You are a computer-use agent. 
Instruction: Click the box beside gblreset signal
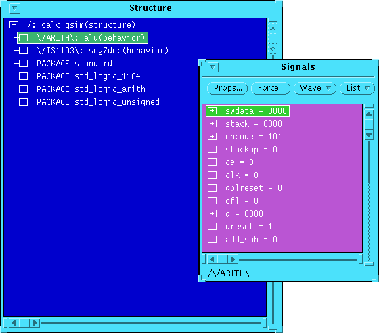213,187
